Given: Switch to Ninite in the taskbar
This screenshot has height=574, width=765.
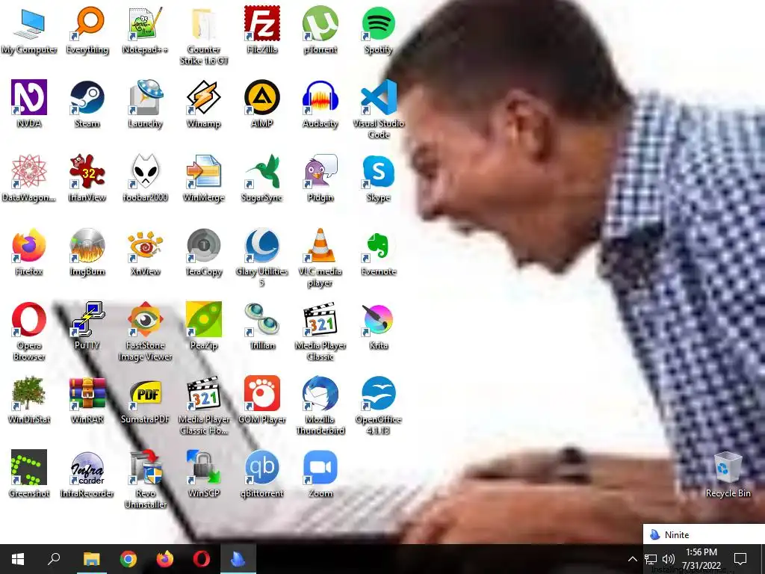Looking at the screenshot, I should coord(238,559).
